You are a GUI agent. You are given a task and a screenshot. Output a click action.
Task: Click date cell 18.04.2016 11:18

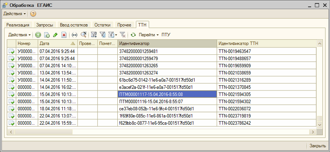57,109
